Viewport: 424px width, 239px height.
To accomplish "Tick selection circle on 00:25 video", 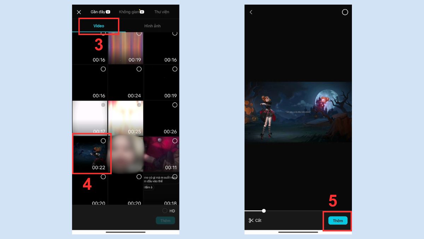I will click(x=139, y=105).
